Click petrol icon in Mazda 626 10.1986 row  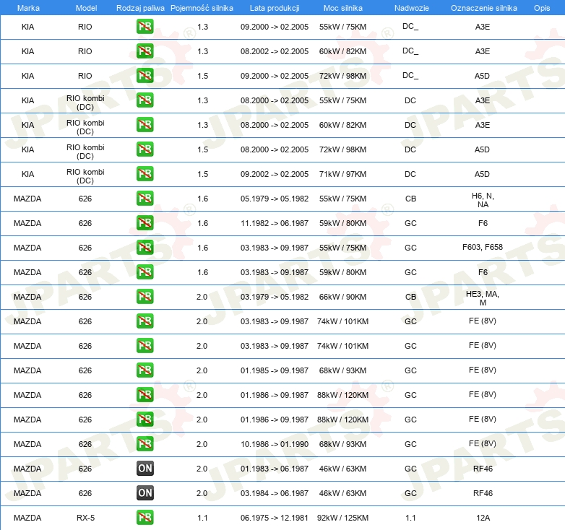145,443
